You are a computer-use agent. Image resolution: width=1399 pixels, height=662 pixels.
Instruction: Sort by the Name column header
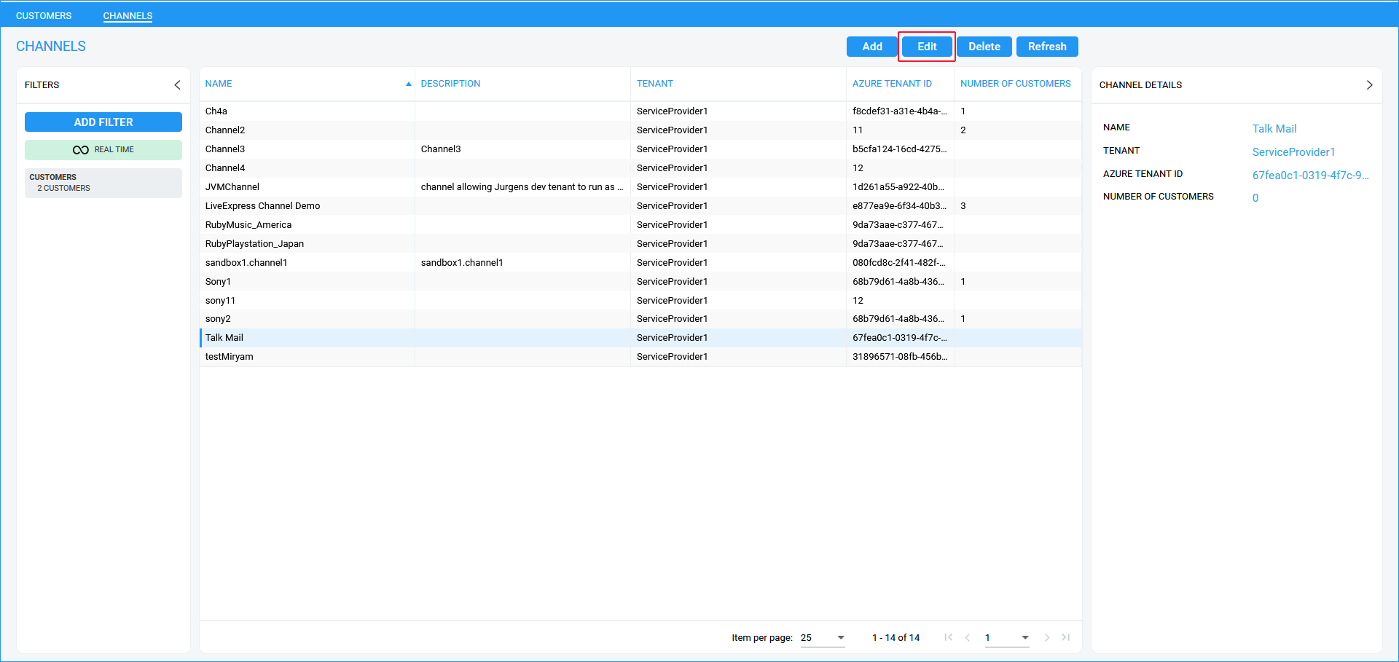tap(219, 84)
